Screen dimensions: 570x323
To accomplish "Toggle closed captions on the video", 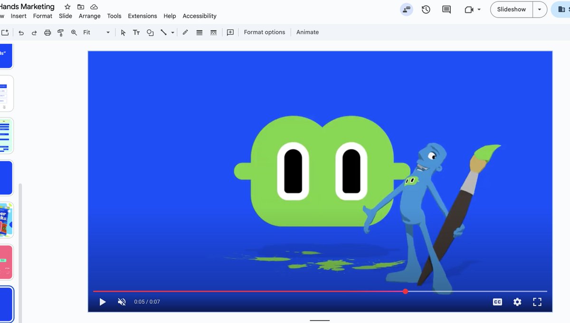I will point(497,302).
